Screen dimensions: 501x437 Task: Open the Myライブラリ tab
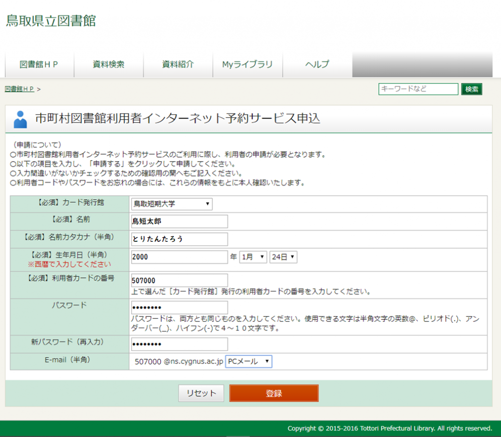click(247, 65)
